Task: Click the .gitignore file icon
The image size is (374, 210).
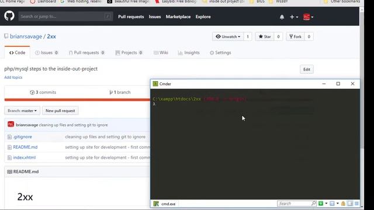Action: [9, 137]
